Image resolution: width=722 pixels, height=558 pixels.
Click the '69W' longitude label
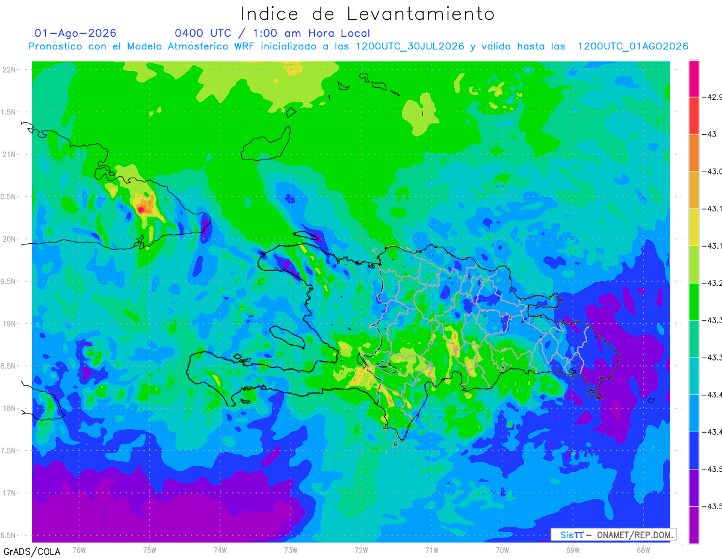(573, 550)
